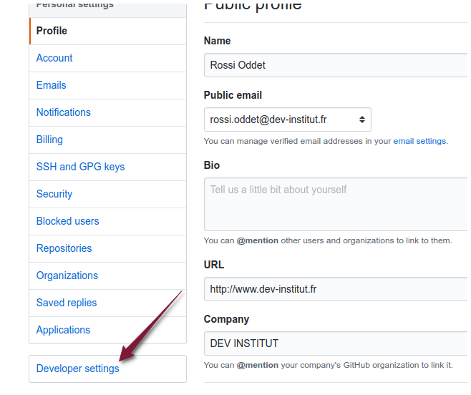Open Saved replies page
Screen dimensions: 471x395
click(67, 303)
